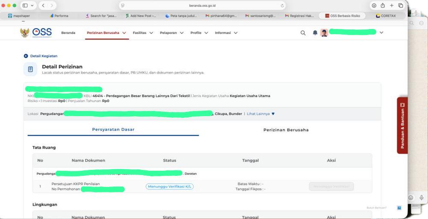The image size is (428, 219).
Task: Open the search magnifier icon
Action: pyautogui.click(x=303, y=33)
